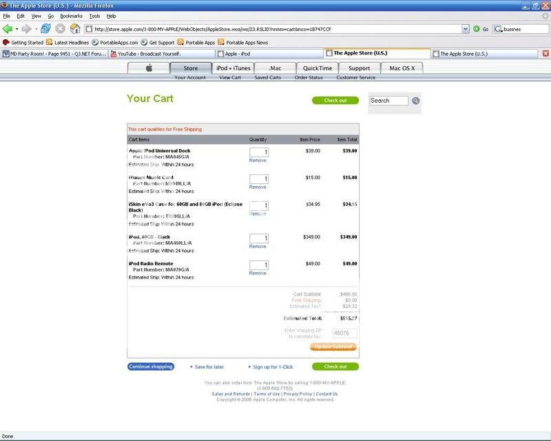Click the Apple logo navigation tab
The width and height of the screenshot is (551, 441).
[149, 68]
